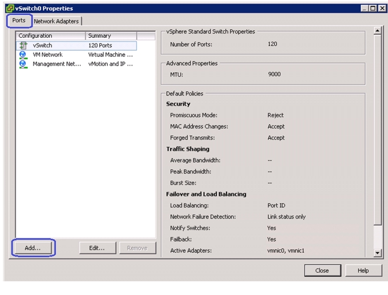Select the vSwitch row
Screen dimensions: 388x295
[x=77, y=45]
